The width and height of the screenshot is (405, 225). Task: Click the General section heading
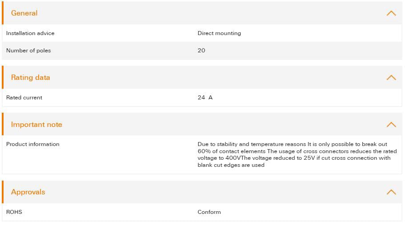(x=24, y=13)
